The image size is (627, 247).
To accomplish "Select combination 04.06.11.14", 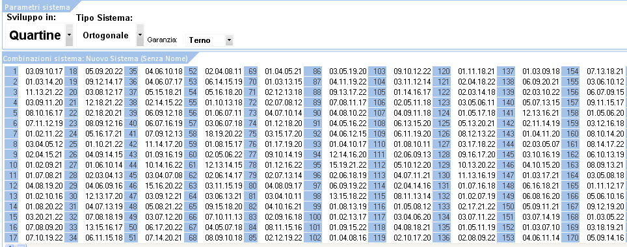I will point(541,238).
